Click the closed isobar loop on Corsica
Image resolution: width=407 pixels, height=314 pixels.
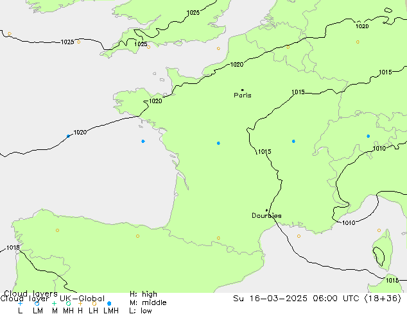379,256
